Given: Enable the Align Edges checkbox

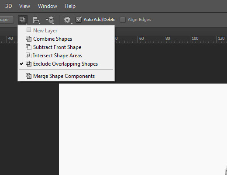Looking at the screenshot, I should (x=123, y=20).
